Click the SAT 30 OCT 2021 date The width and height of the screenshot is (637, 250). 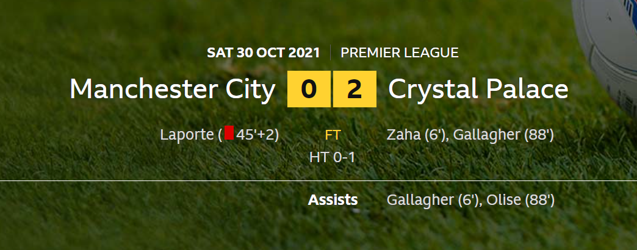(263, 52)
